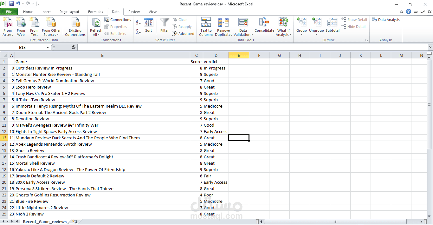Switch to the Formulas tab
This screenshot has width=433, height=225.
click(x=95, y=12)
